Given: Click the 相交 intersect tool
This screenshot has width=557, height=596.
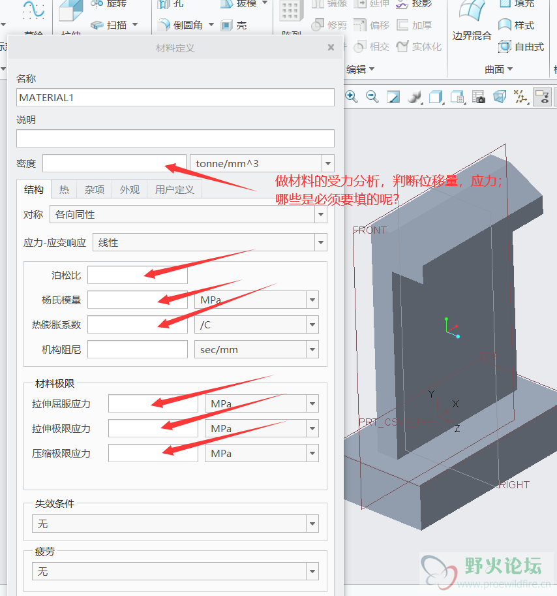Looking at the screenshot, I should click(x=371, y=47).
